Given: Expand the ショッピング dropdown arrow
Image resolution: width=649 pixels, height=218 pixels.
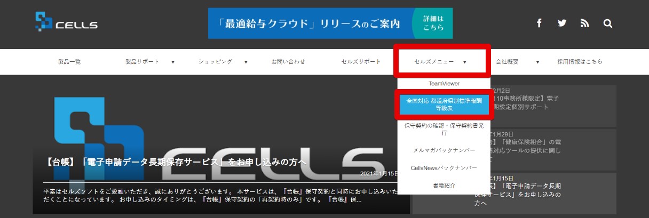Looking at the screenshot, I should 246,62.
